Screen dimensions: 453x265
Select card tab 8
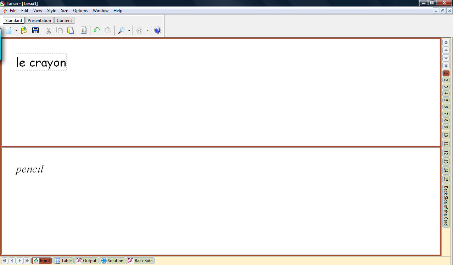point(446,120)
